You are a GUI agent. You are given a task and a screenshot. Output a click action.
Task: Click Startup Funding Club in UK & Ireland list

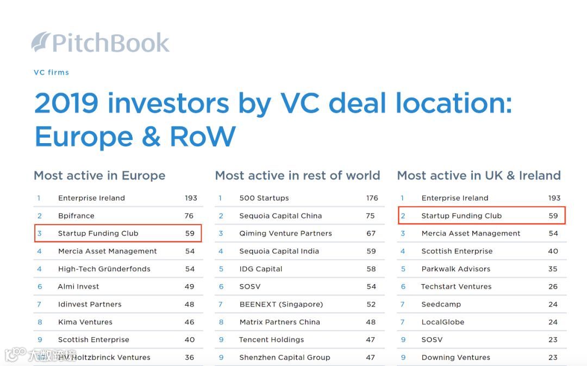(x=461, y=216)
